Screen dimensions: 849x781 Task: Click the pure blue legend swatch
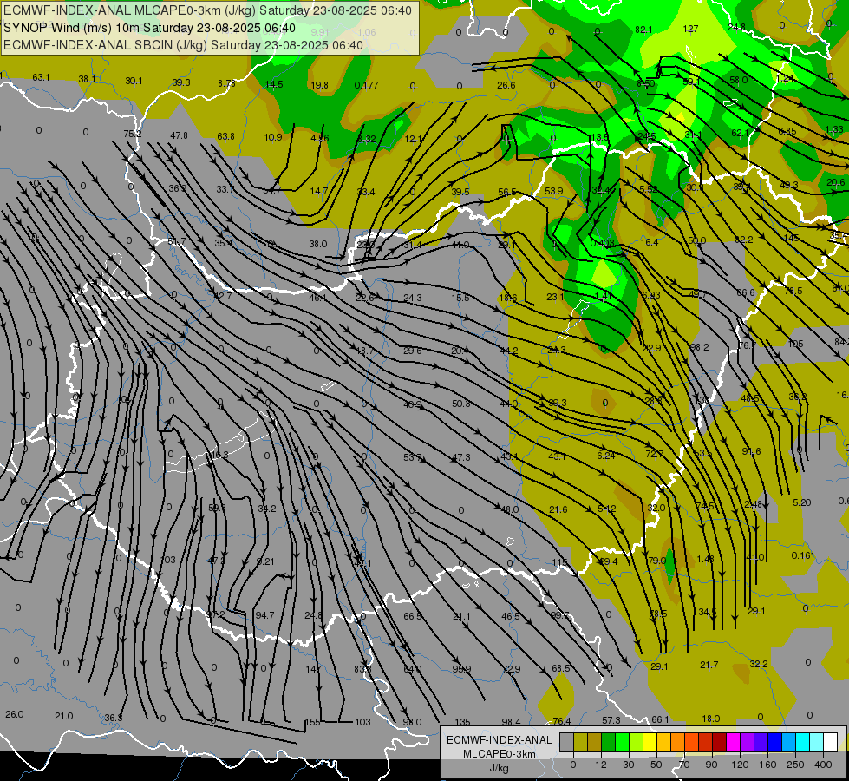(x=774, y=742)
